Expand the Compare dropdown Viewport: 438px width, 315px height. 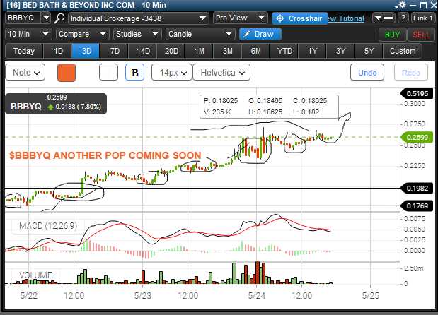click(x=83, y=34)
